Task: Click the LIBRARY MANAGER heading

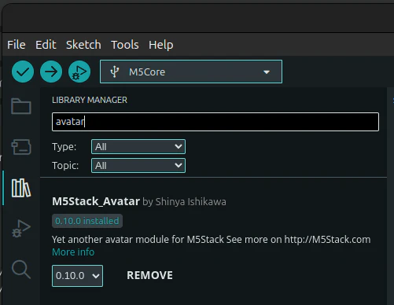Action: [90, 100]
